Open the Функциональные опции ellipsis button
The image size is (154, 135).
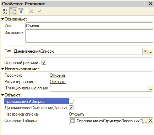150,88
